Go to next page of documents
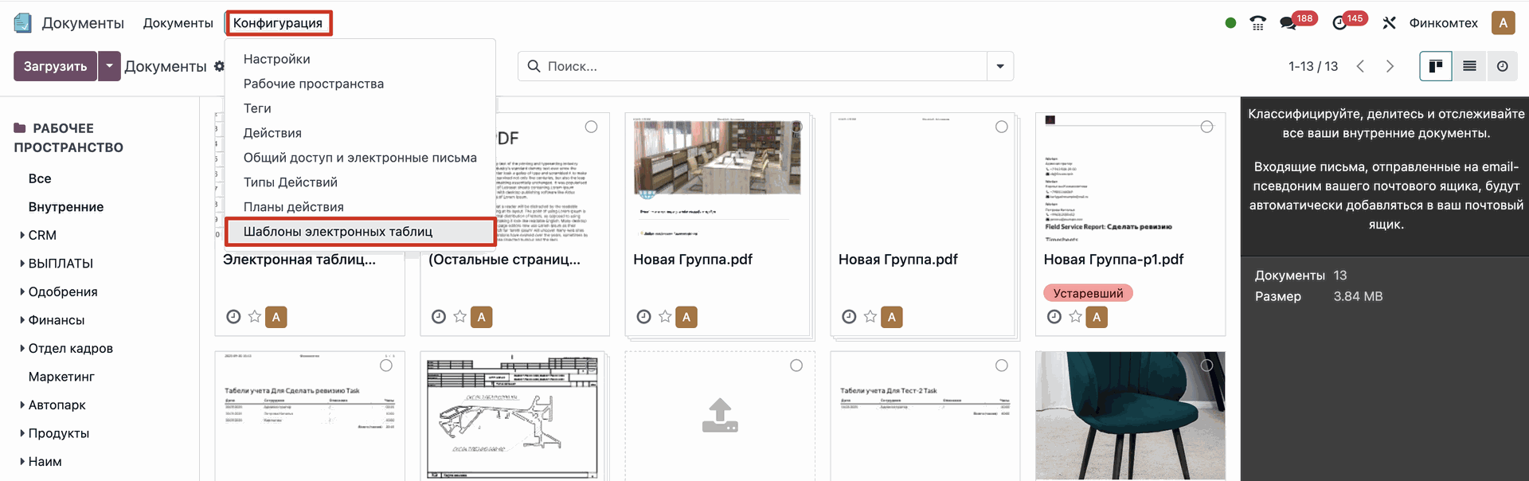Screen dimensions: 1529x481 [1390, 66]
